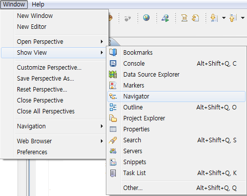Expand the Navigation submenu
This screenshot has height=196, width=247.
[60, 126]
